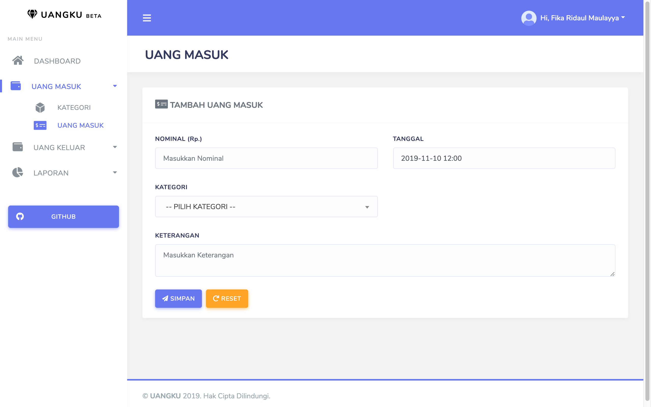Screen dimensions: 651x407
Task: Click the UANGKU diamond logo
Action: 32,14
